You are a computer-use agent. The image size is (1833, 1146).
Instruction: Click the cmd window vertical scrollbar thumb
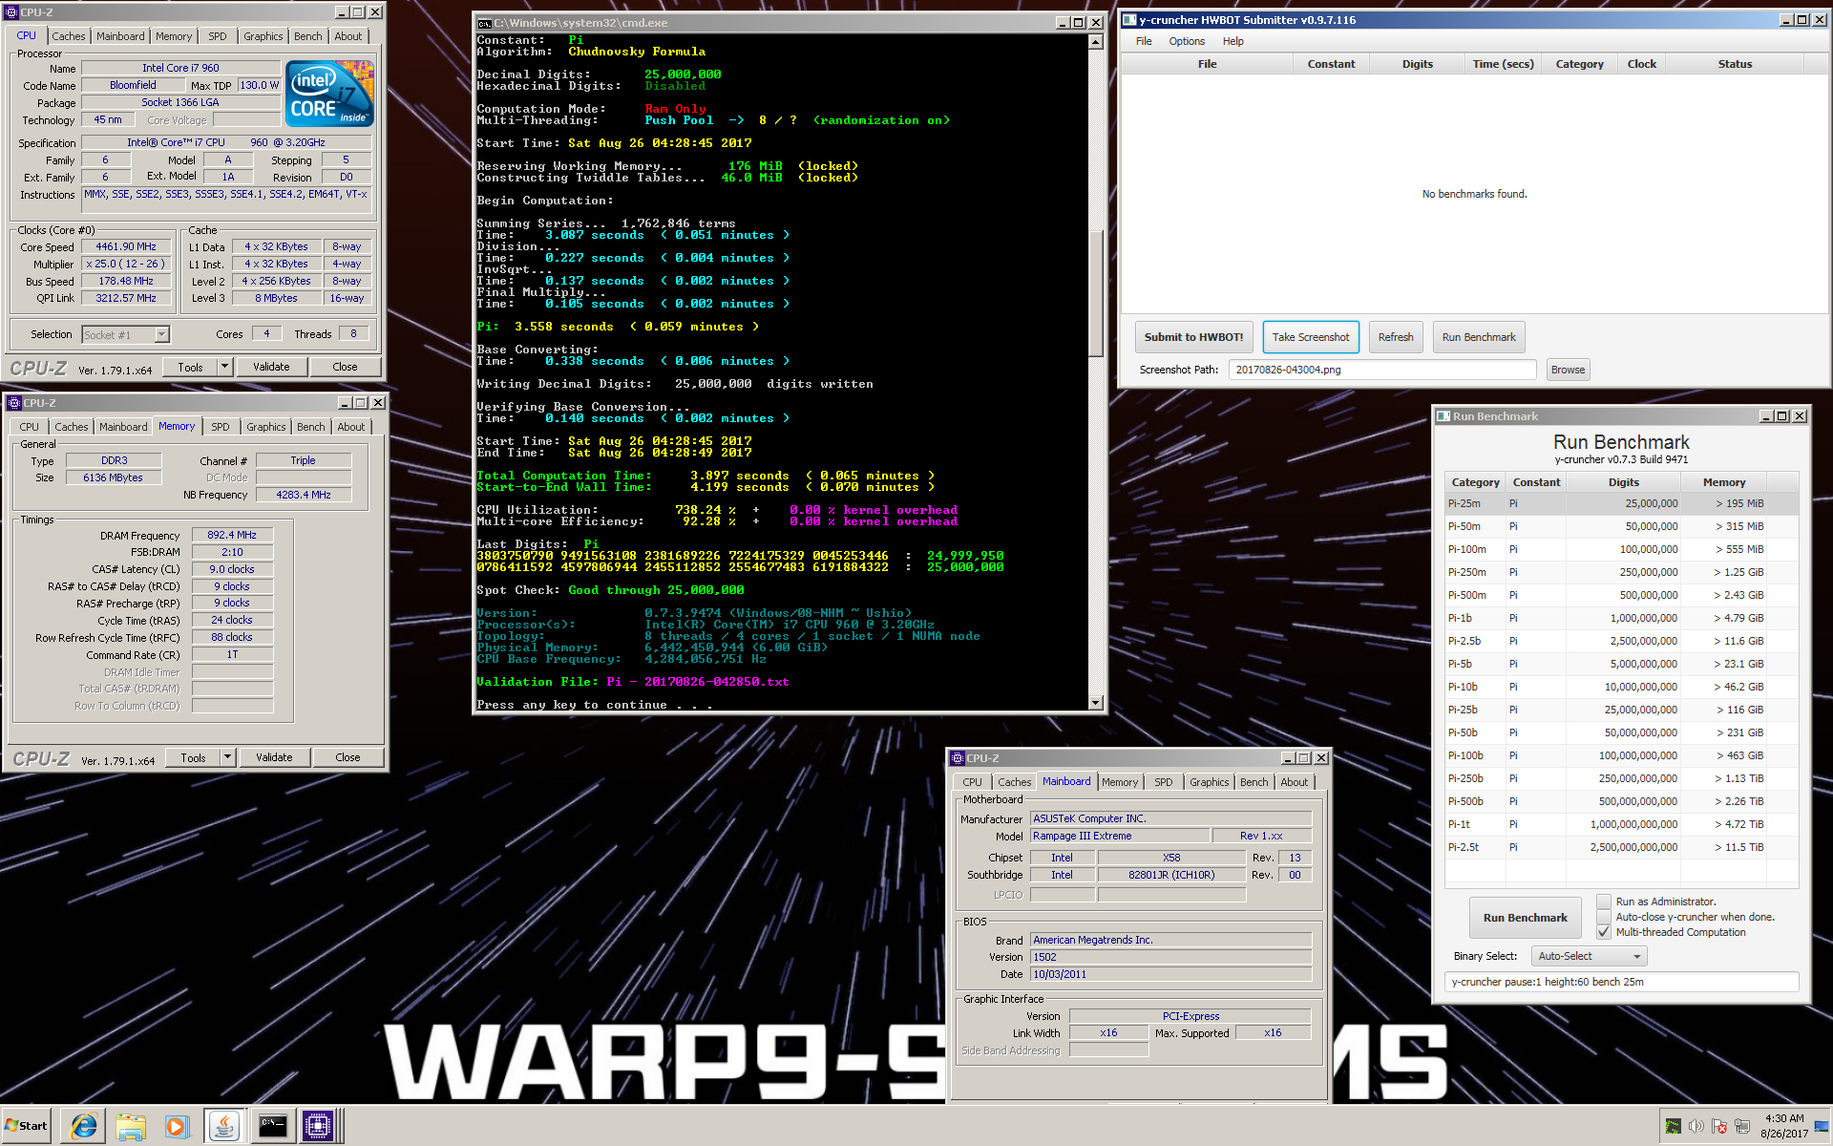pyautogui.click(x=1095, y=293)
